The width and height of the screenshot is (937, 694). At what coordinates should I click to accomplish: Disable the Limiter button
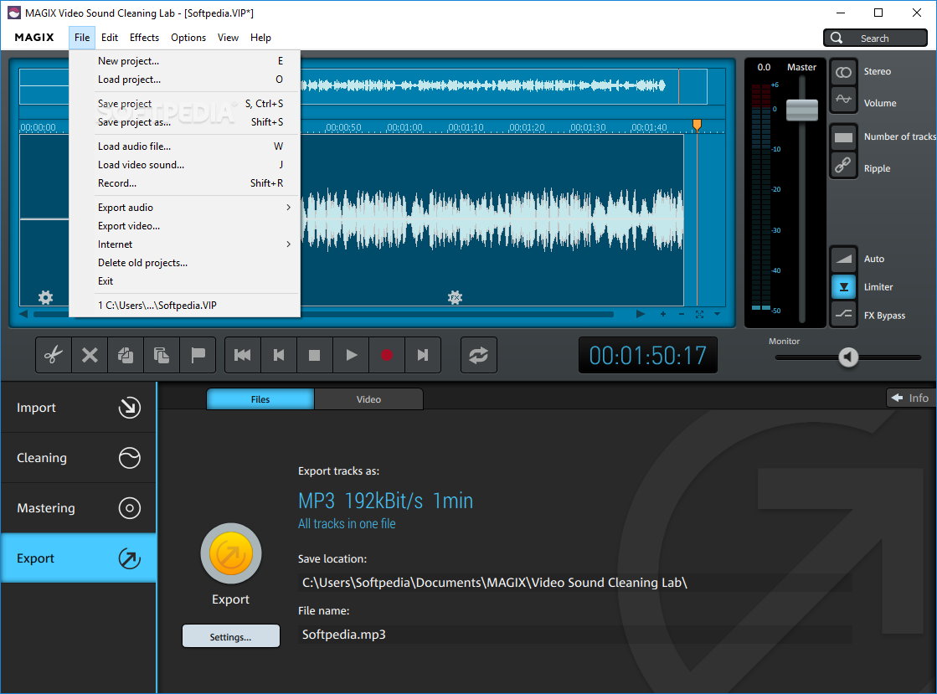click(x=843, y=286)
